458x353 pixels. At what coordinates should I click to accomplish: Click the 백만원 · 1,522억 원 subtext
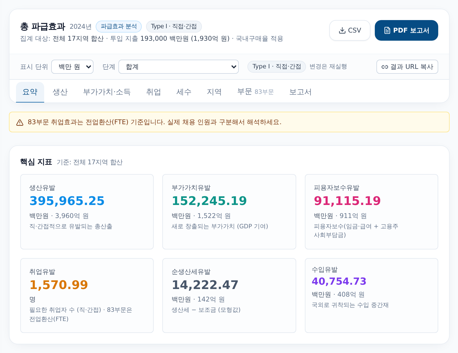201,216
